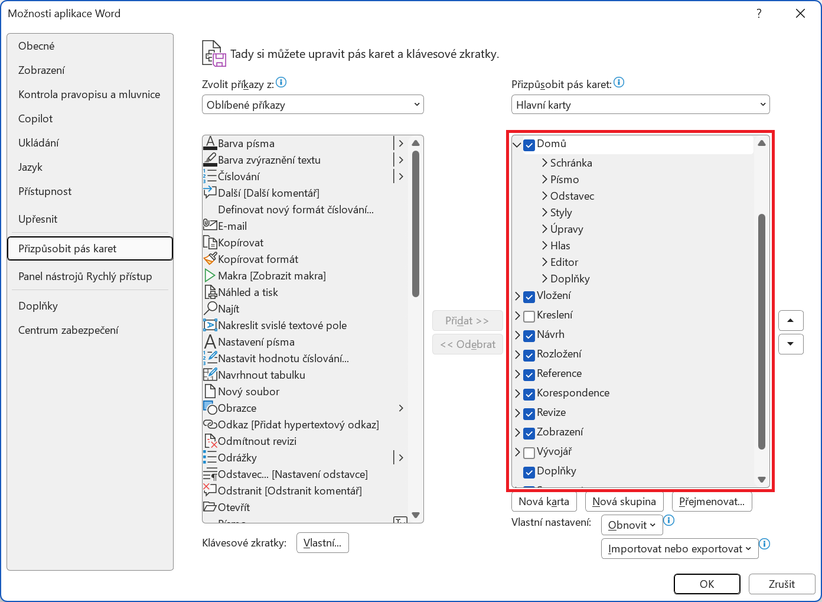This screenshot has width=822, height=602.
Task: Cancel with the Zrušit button
Action: coord(782,584)
